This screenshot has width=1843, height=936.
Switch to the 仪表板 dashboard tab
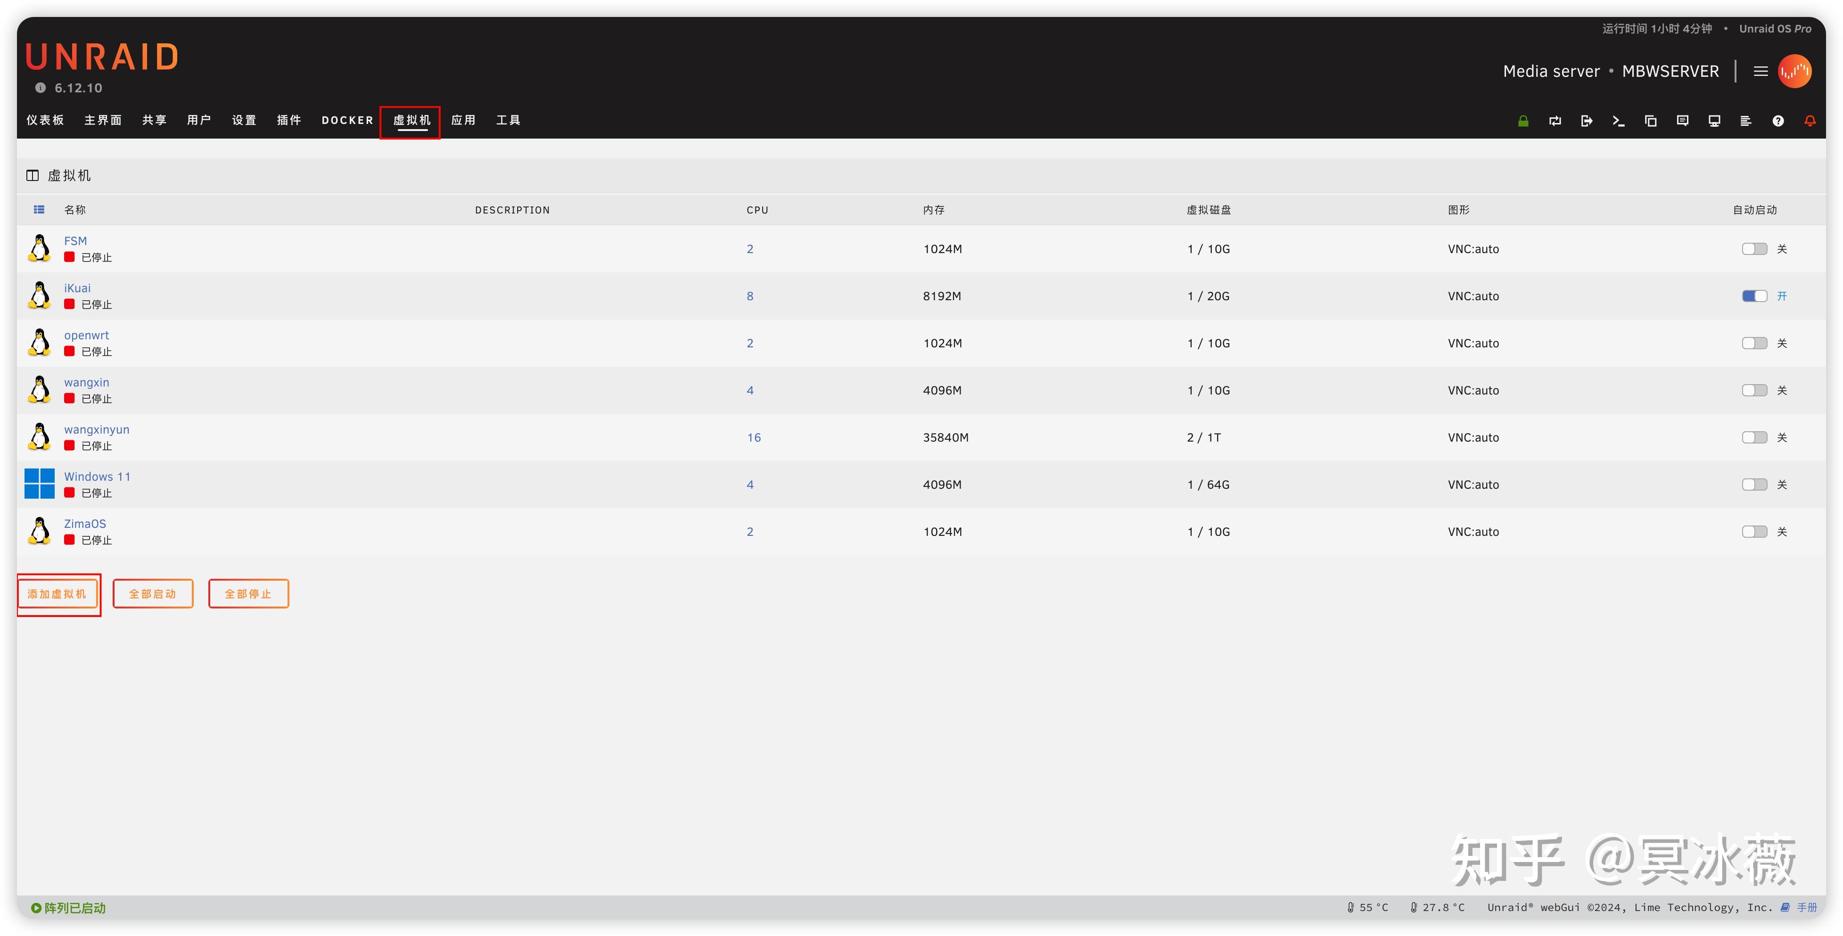coord(45,120)
